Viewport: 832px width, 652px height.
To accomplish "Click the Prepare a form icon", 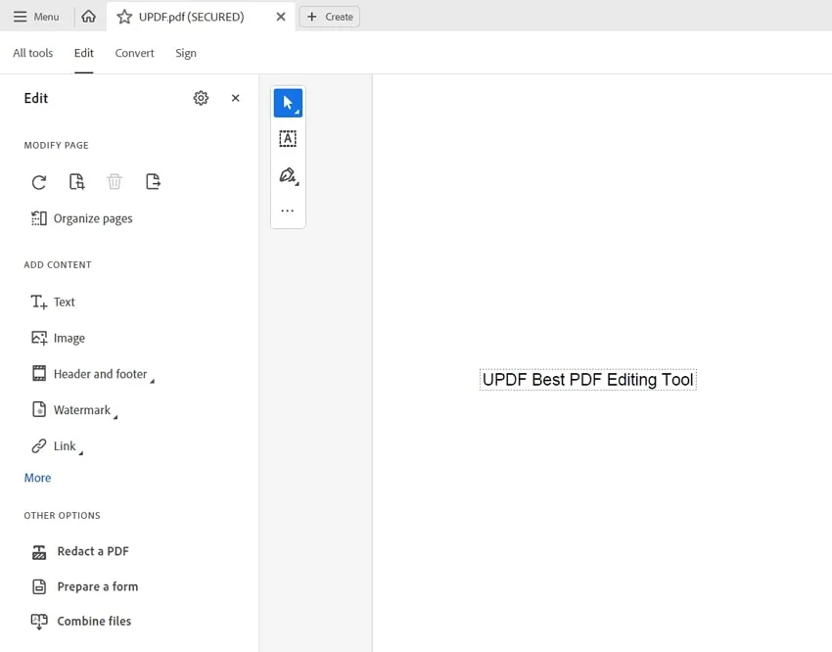I will click(x=39, y=586).
